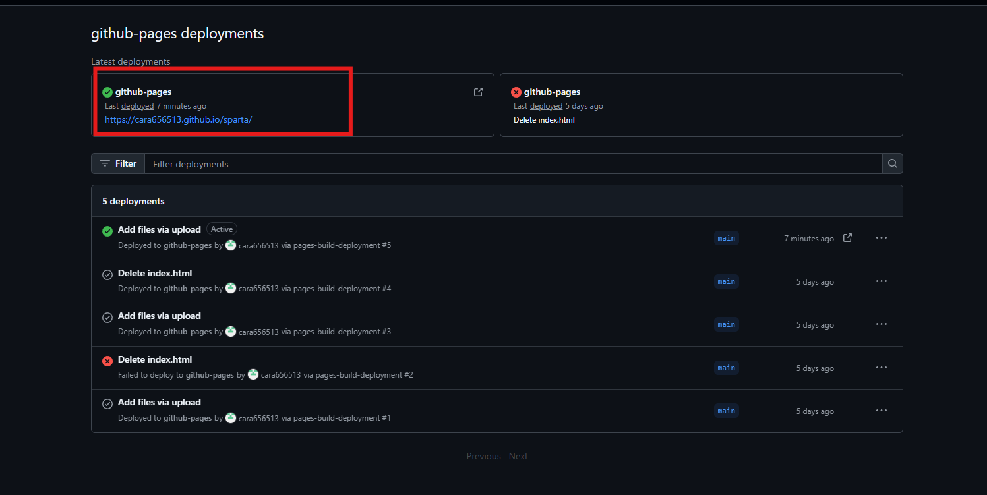Click the Previous pagination button
This screenshot has height=495, width=987.
coord(483,456)
